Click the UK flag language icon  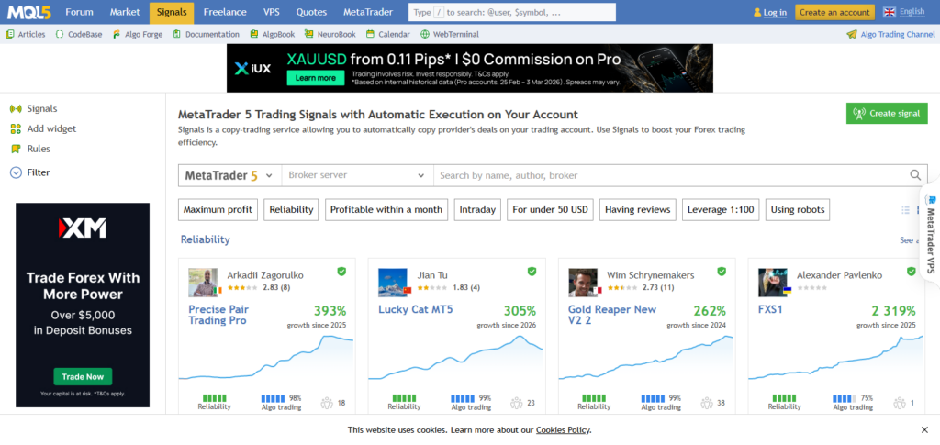(x=890, y=12)
